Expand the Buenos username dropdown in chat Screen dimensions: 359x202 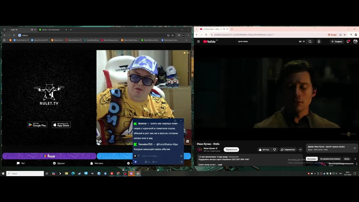click(x=148, y=124)
